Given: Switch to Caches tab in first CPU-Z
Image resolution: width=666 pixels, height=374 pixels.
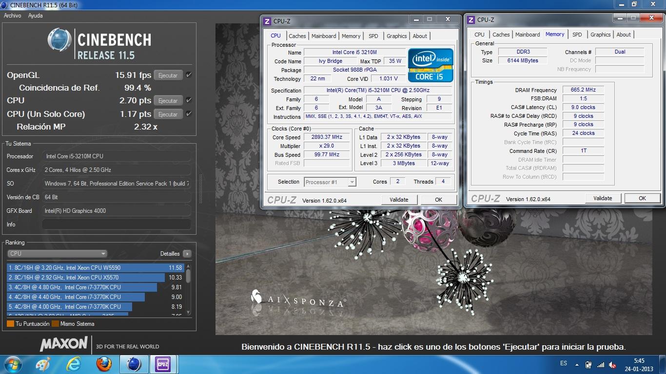Looking at the screenshot, I should click(297, 36).
